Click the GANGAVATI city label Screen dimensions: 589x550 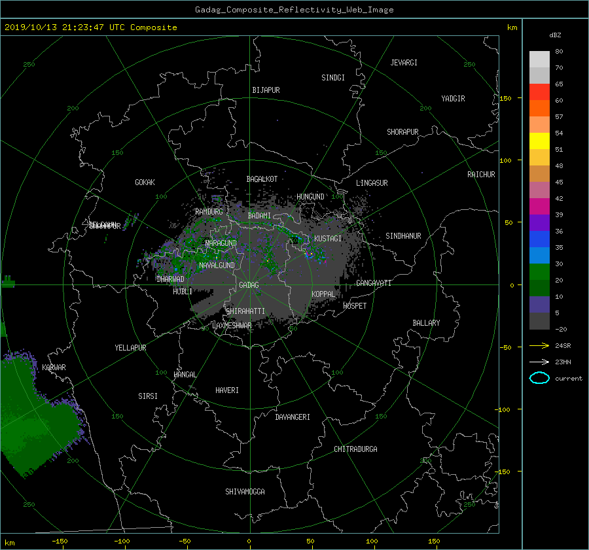[x=374, y=283]
